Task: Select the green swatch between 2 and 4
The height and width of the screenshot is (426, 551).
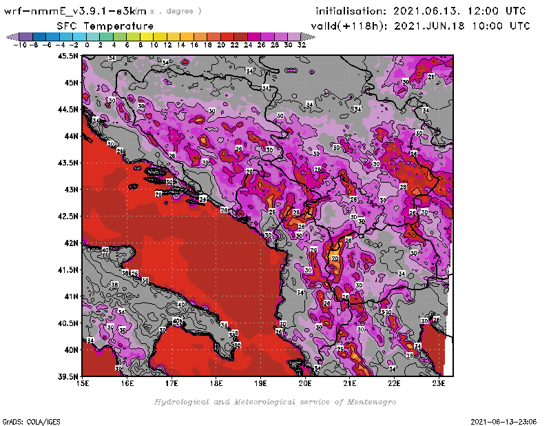Action: [106, 37]
